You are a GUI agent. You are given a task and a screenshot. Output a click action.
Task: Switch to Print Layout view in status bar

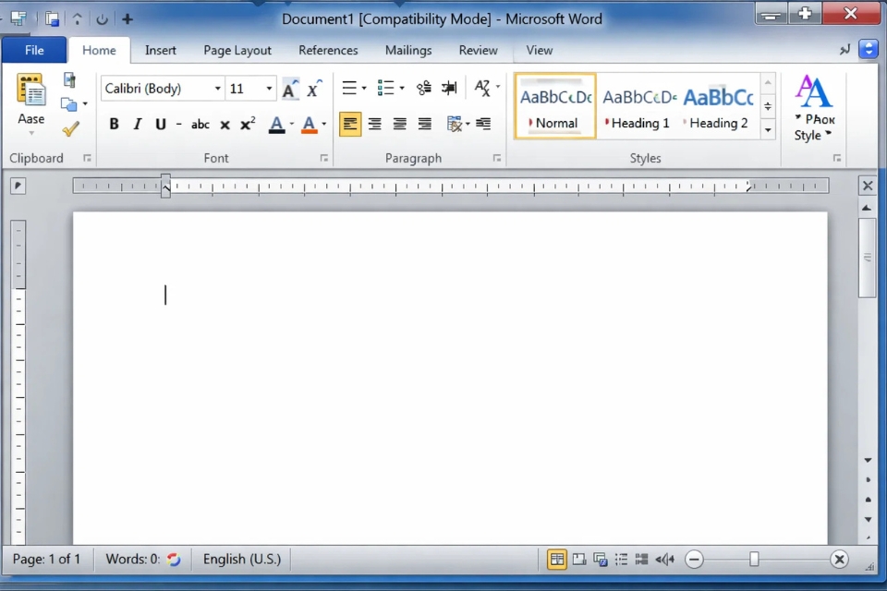557,559
